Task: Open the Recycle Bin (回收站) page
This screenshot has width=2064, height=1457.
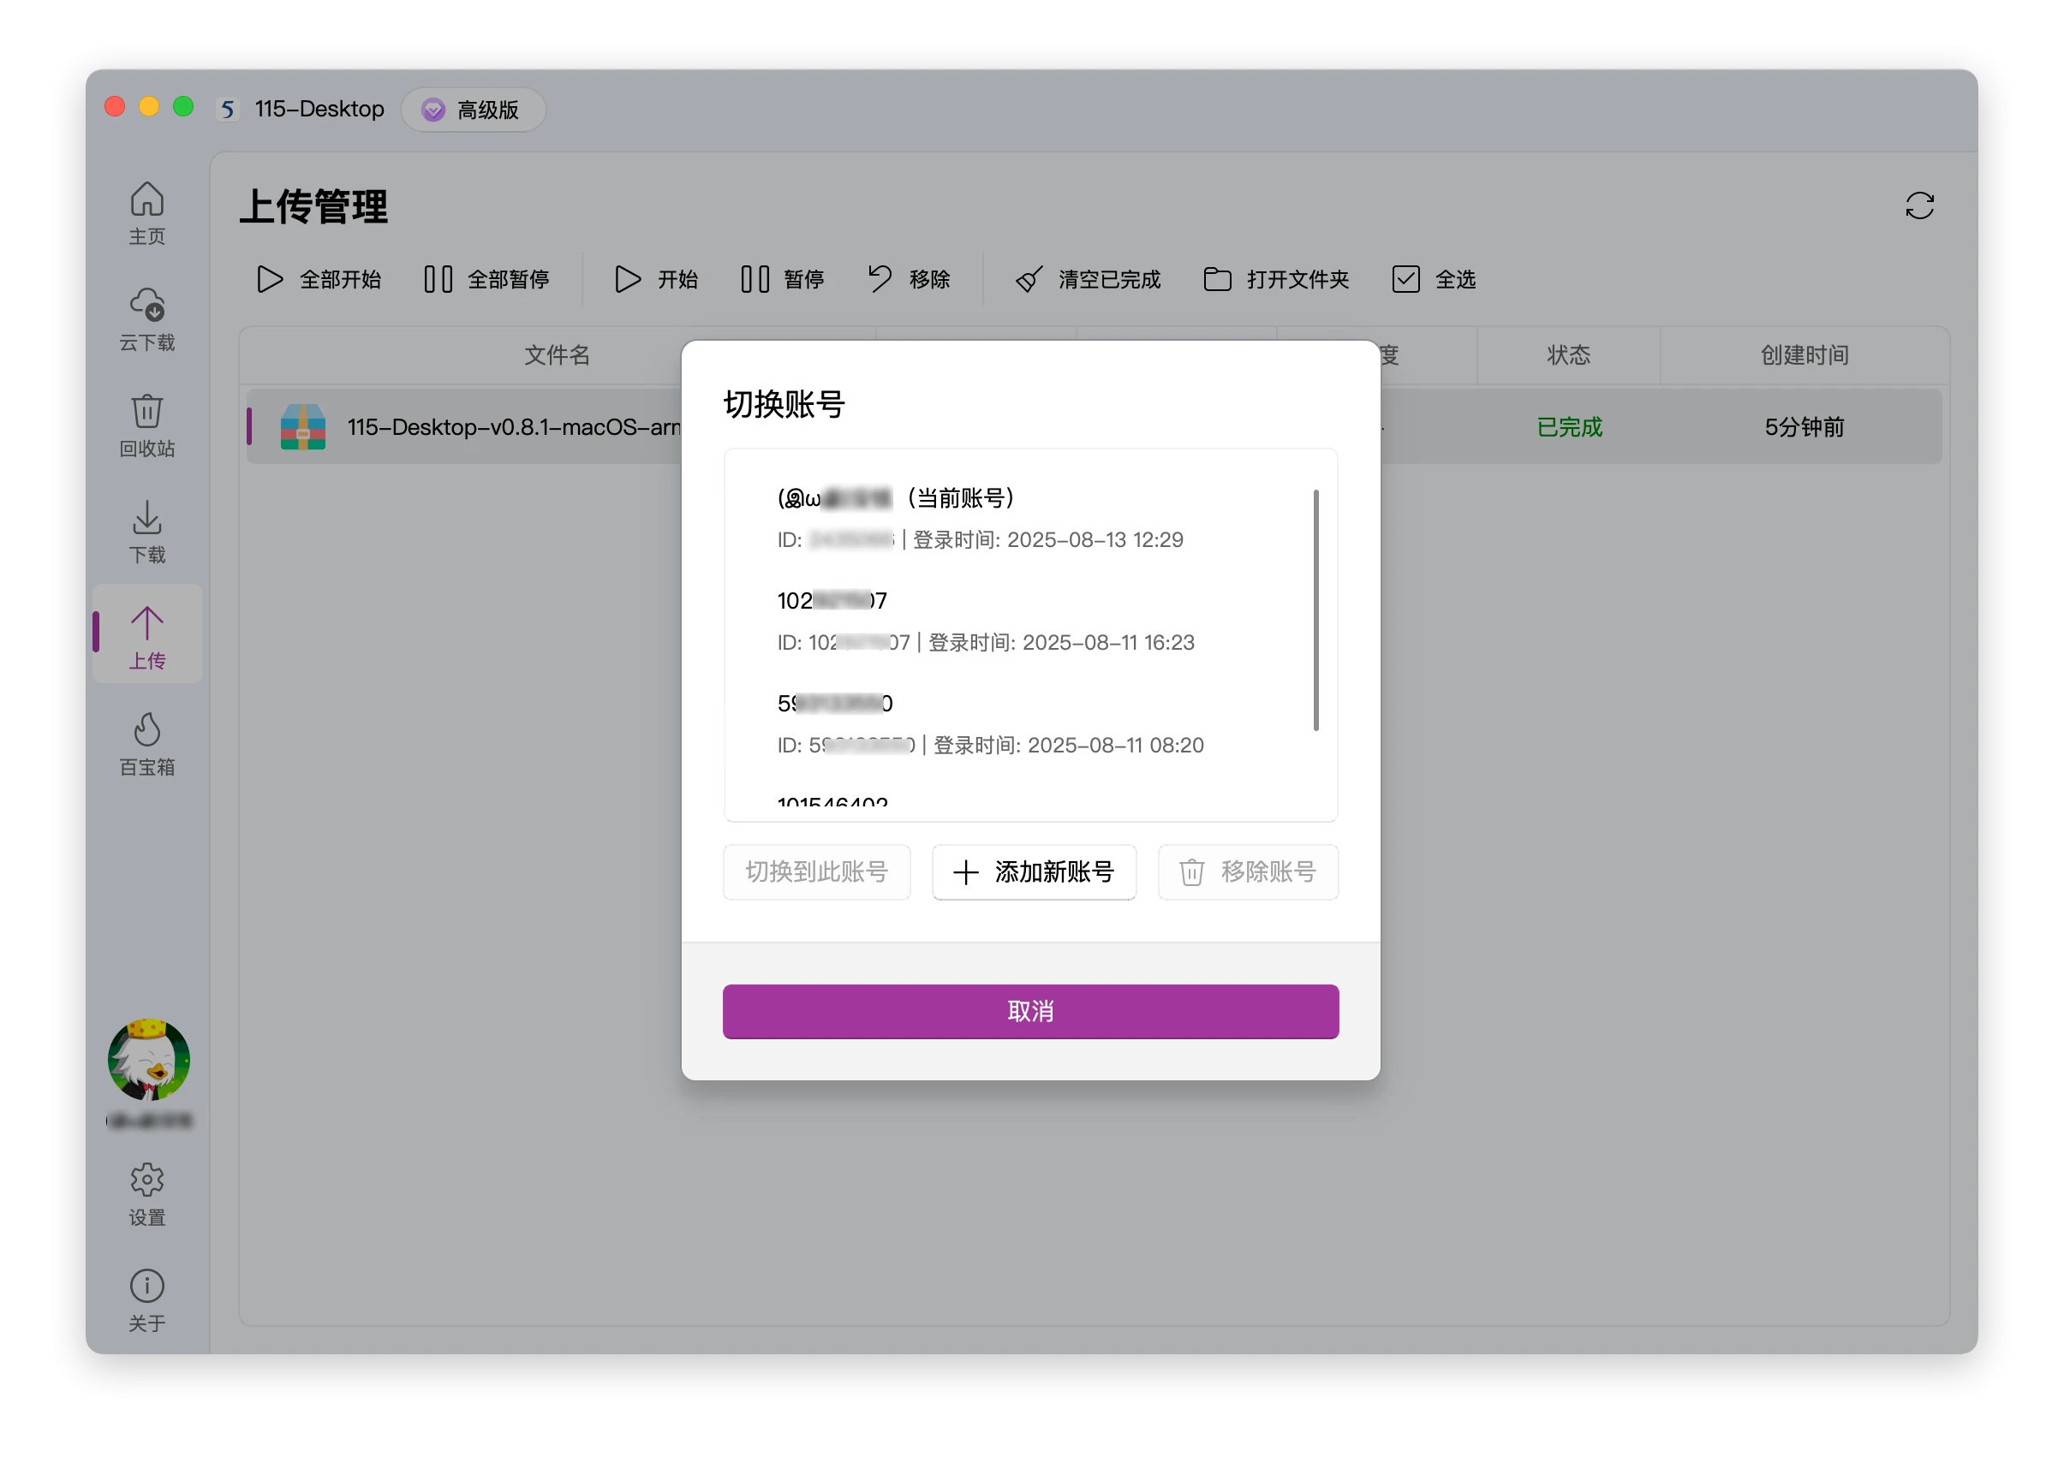Action: (146, 425)
